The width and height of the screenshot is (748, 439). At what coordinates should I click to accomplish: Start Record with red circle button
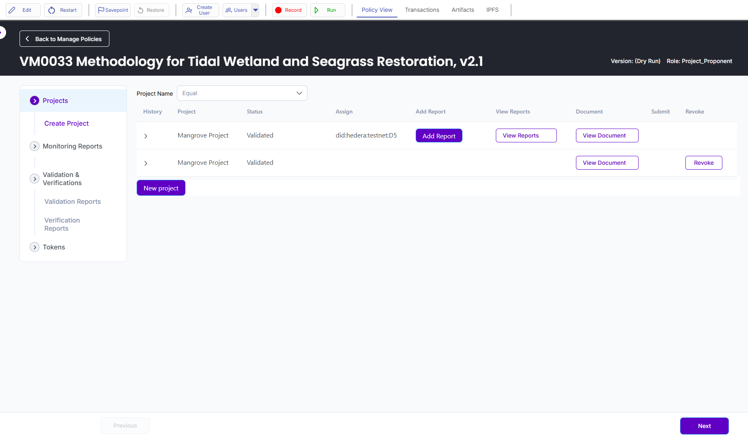(289, 10)
